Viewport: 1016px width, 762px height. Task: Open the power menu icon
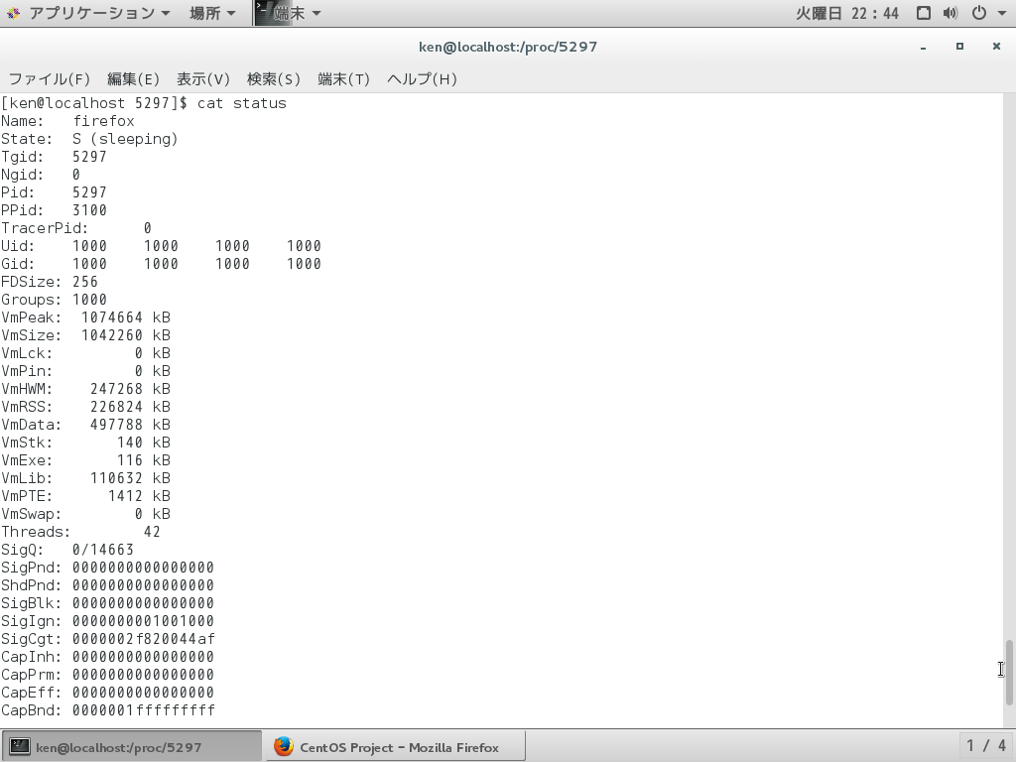point(978,13)
